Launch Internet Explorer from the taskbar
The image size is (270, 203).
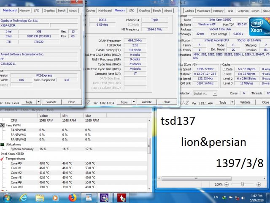[x=23, y=198]
